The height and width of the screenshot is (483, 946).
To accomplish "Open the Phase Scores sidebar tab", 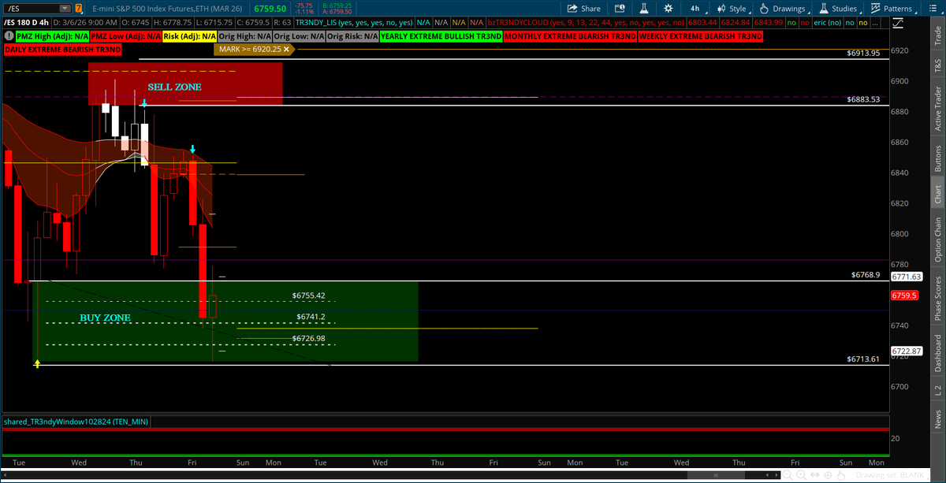I will click(937, 298).
